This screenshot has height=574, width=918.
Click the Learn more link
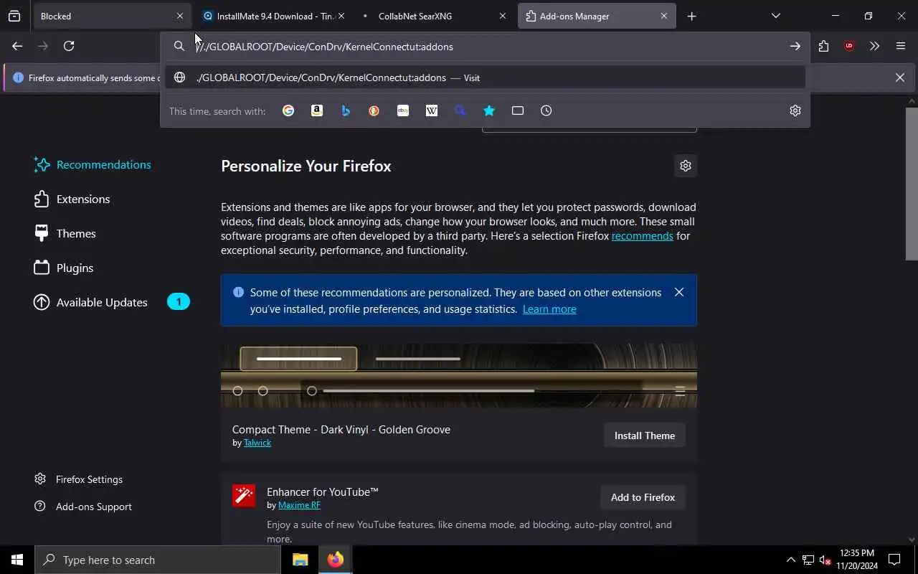tap(549, 309)
